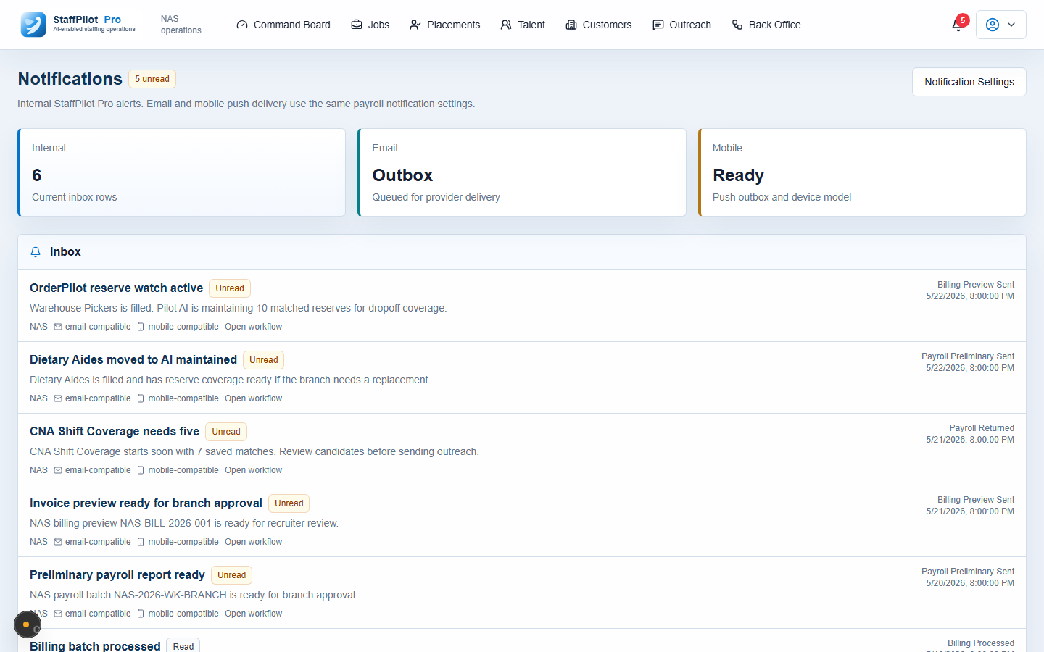Click Unread badge on Dietary Aides notification
The width and height of the screenshot is (1044, 652).
click(x=264, y=360)
